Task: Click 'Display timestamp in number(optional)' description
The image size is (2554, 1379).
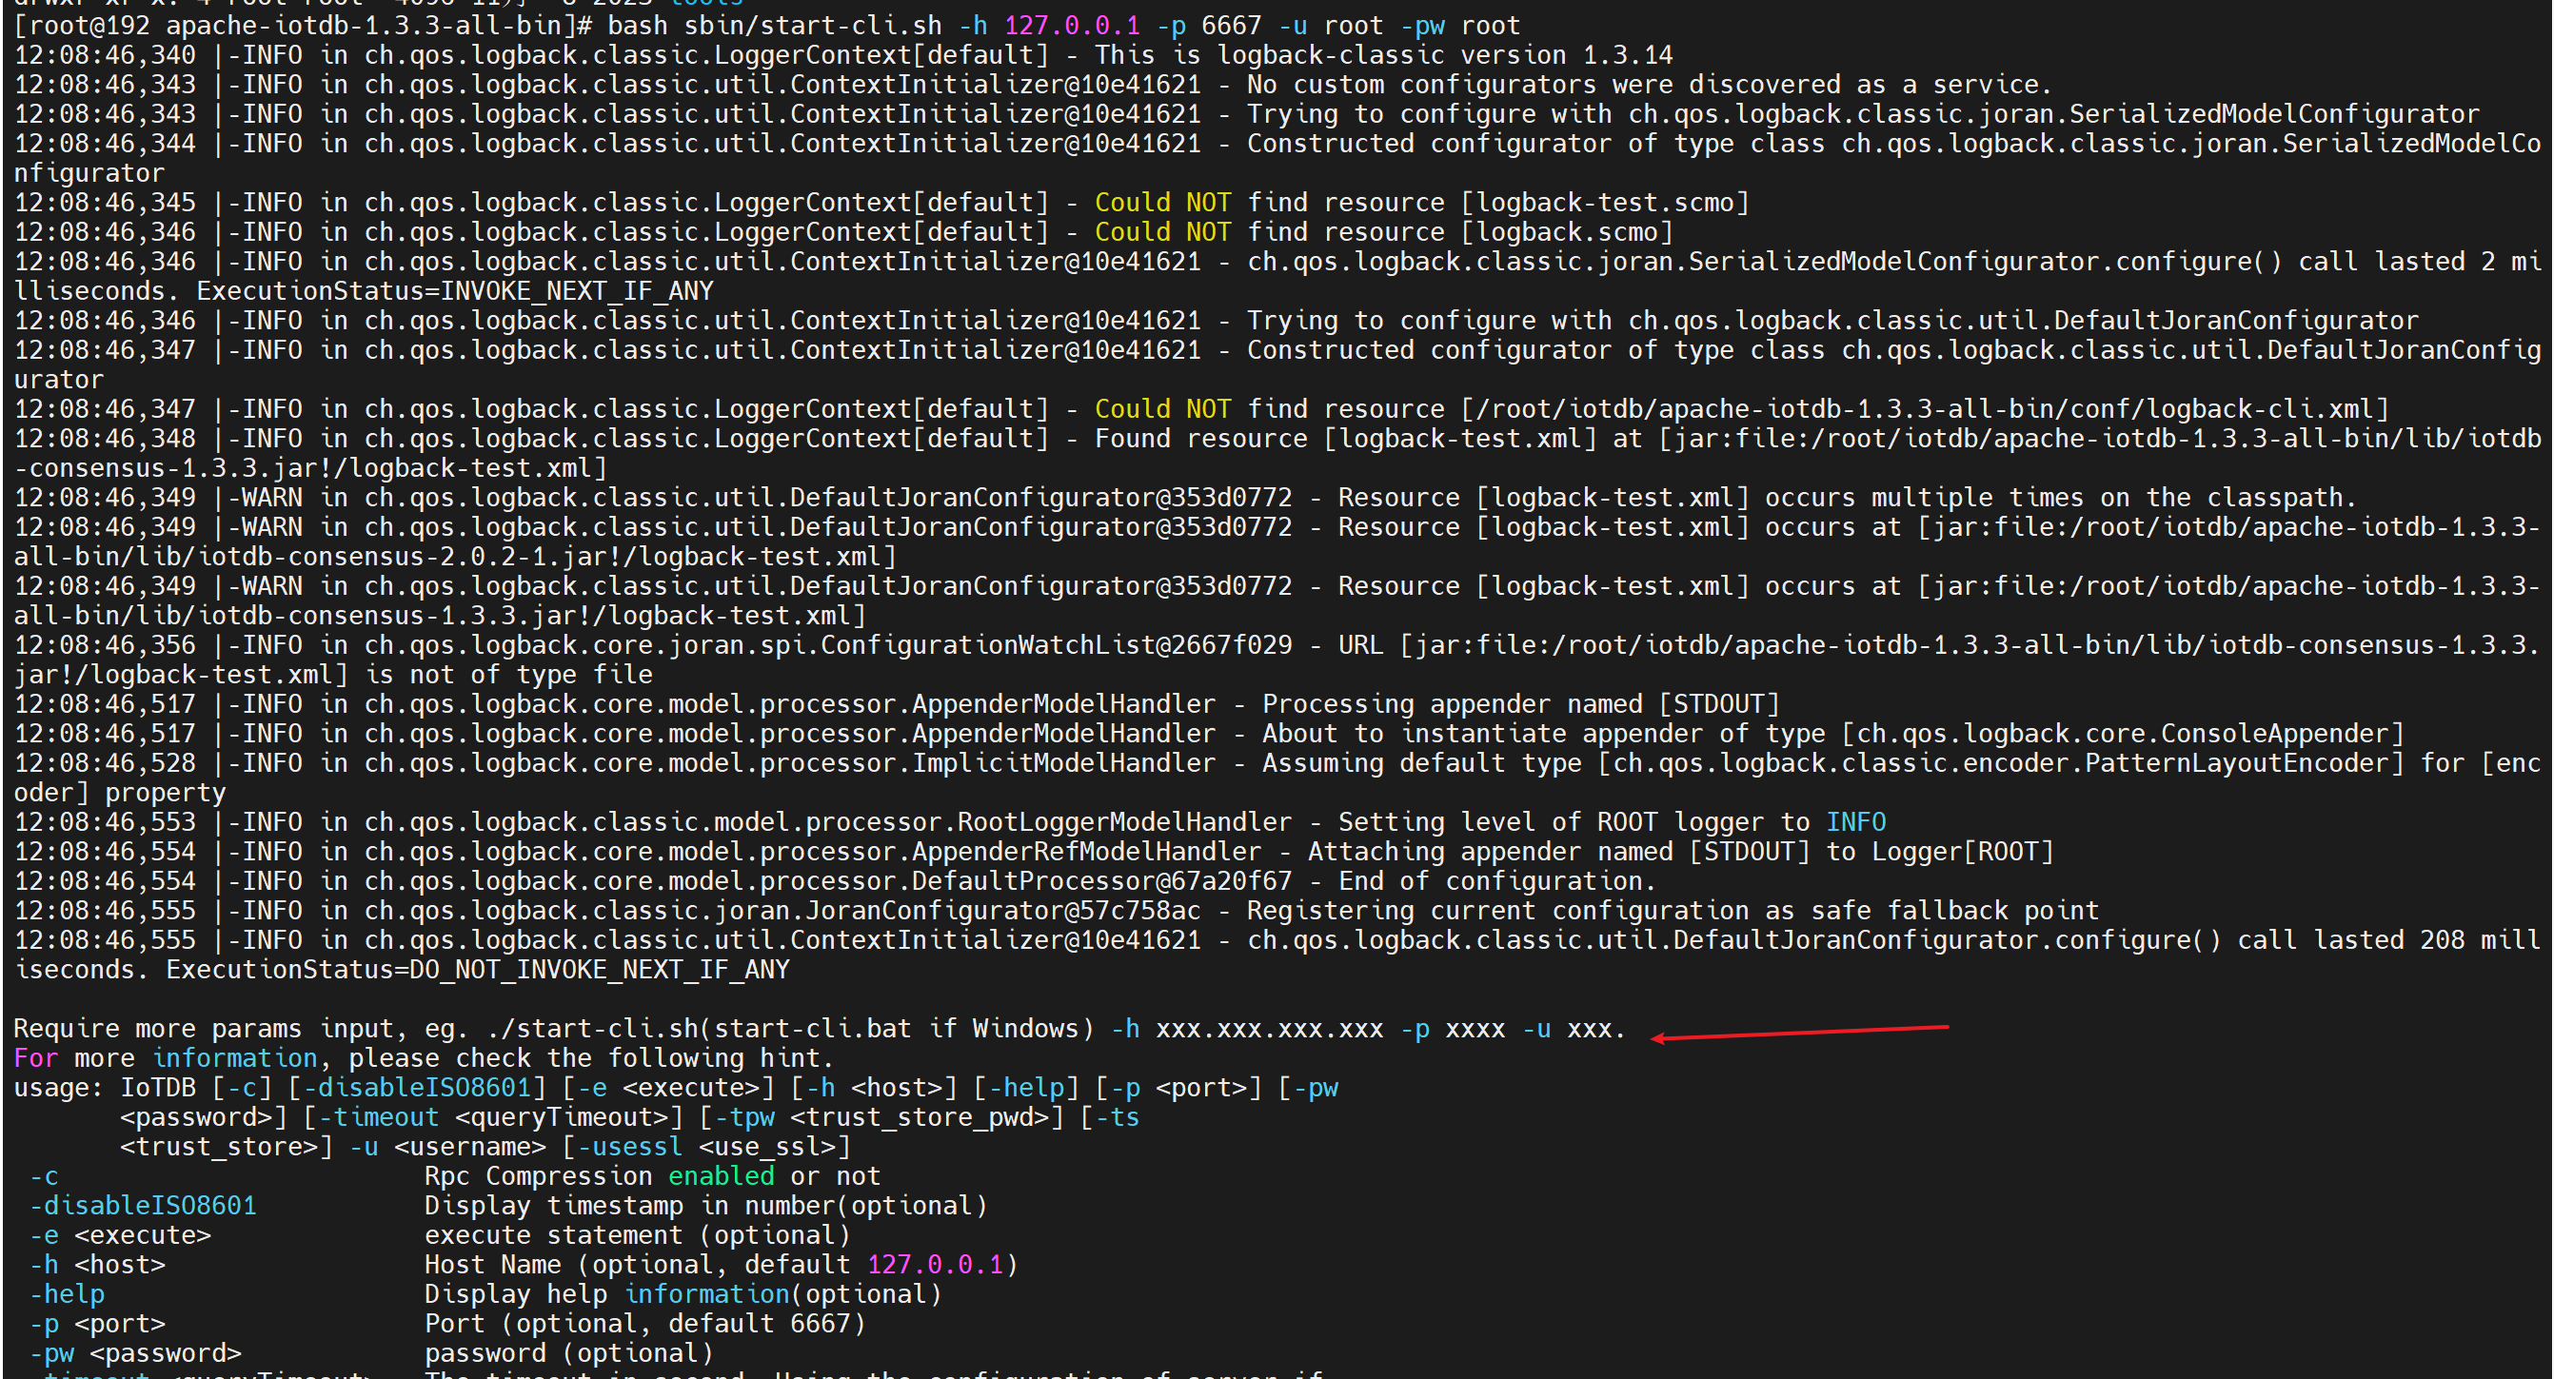Action: click(x=706, y=1207)
